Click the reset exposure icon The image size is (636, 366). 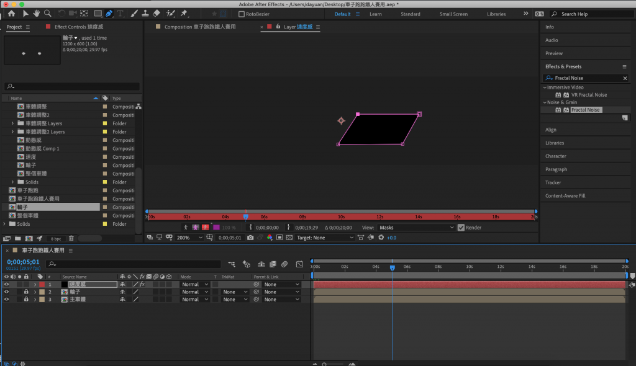coord(381,238)
